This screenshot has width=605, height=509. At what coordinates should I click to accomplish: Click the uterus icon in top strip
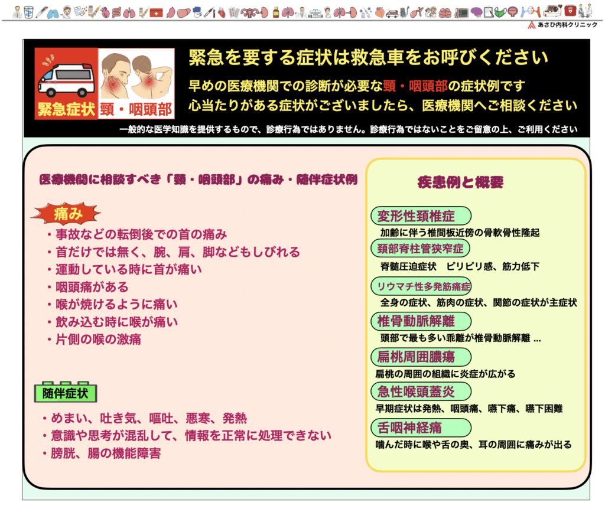tap(250, 12)
